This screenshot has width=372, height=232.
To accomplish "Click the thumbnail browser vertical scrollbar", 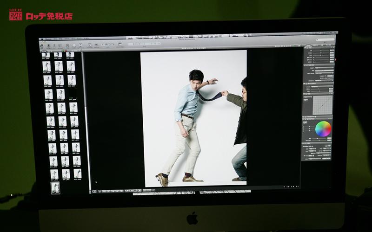I will tap(86, 121).
